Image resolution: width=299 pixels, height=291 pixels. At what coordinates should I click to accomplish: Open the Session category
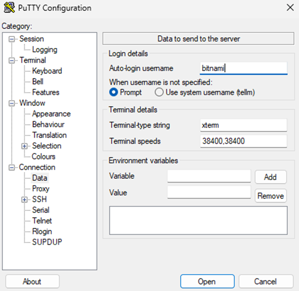[32, 39]
